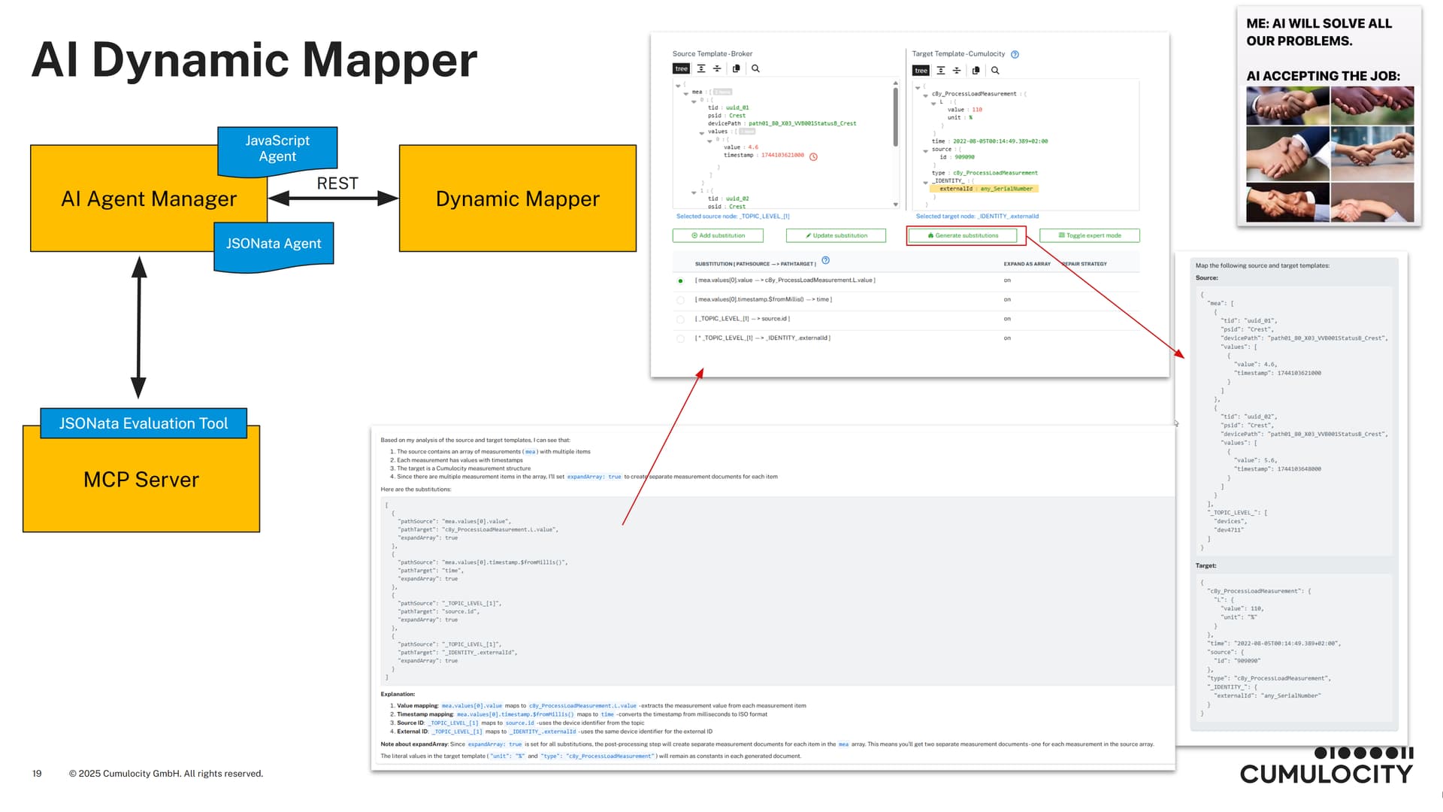
Task: Collapse root node in Source Template tree
Action: coord(677,86)
